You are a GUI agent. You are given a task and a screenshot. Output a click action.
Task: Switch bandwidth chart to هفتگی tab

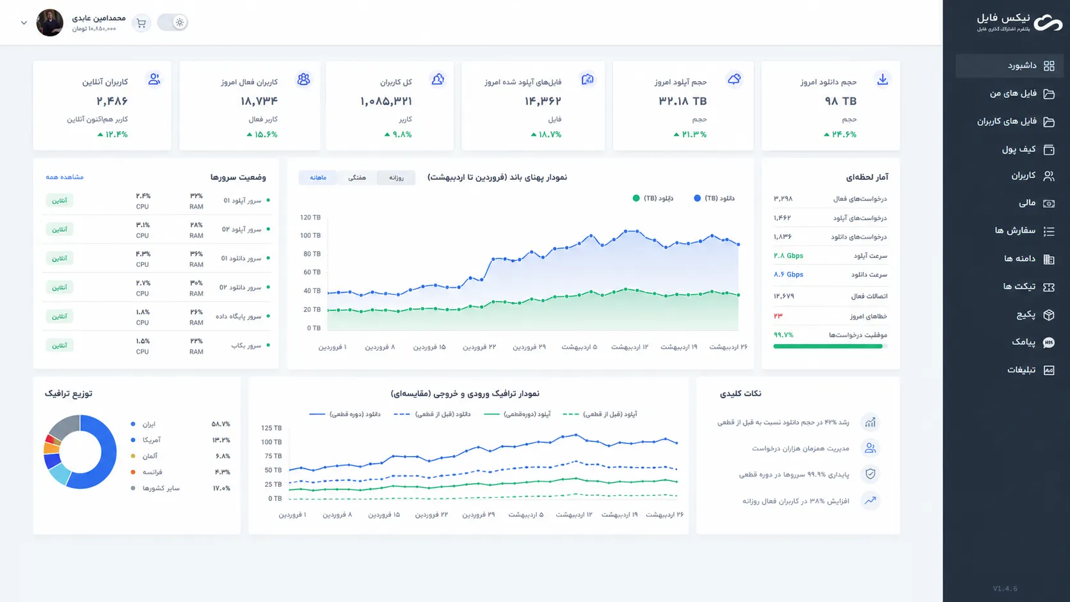coord(357,178)
